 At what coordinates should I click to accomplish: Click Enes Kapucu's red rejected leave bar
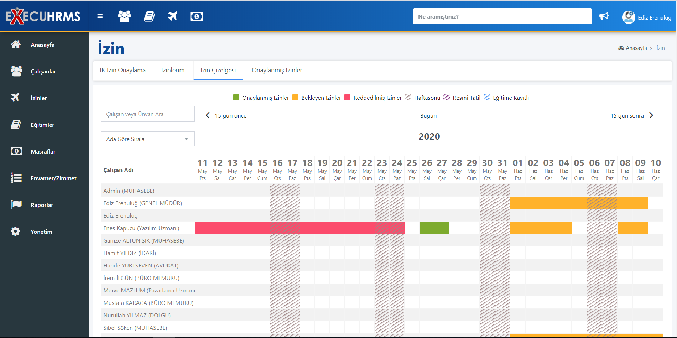pos(299,228)
